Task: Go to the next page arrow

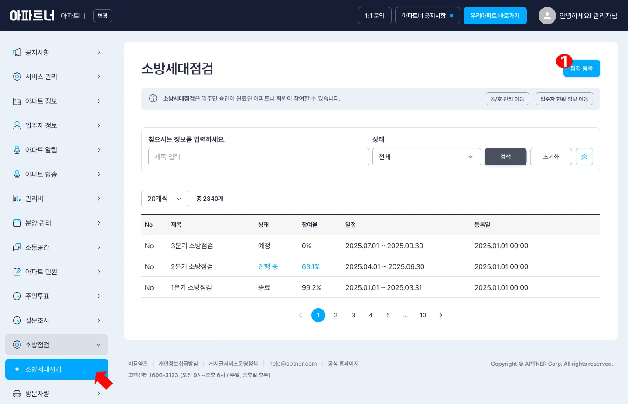Action: 440,315
